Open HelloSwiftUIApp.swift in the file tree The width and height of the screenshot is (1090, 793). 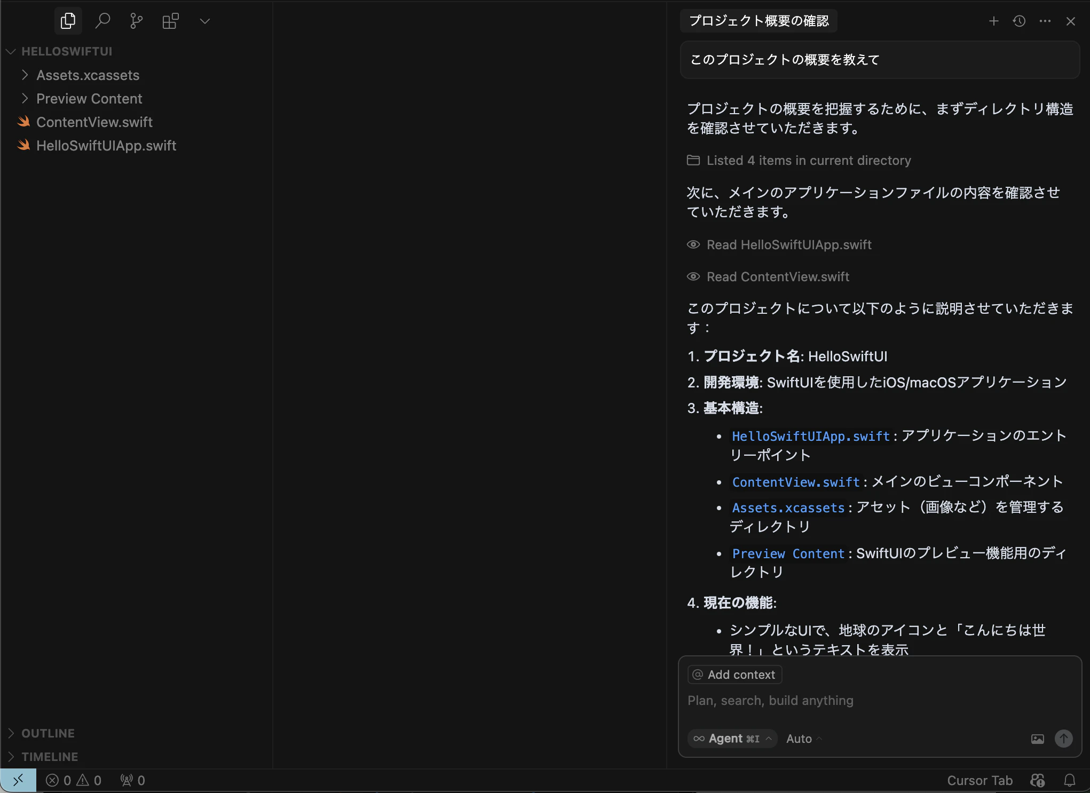click(x=106, y=146)
